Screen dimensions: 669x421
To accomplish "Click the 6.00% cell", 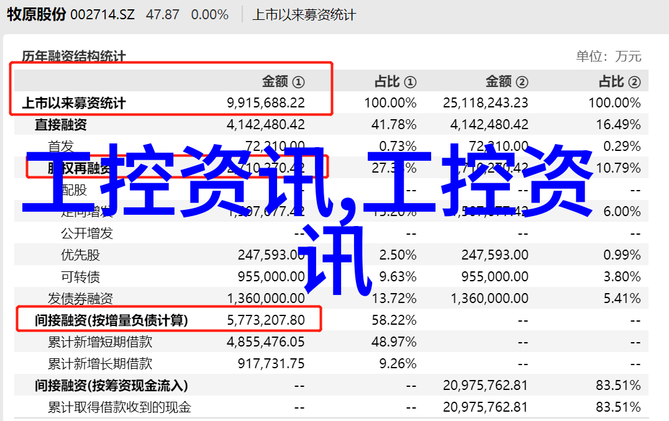I will 622,212.
